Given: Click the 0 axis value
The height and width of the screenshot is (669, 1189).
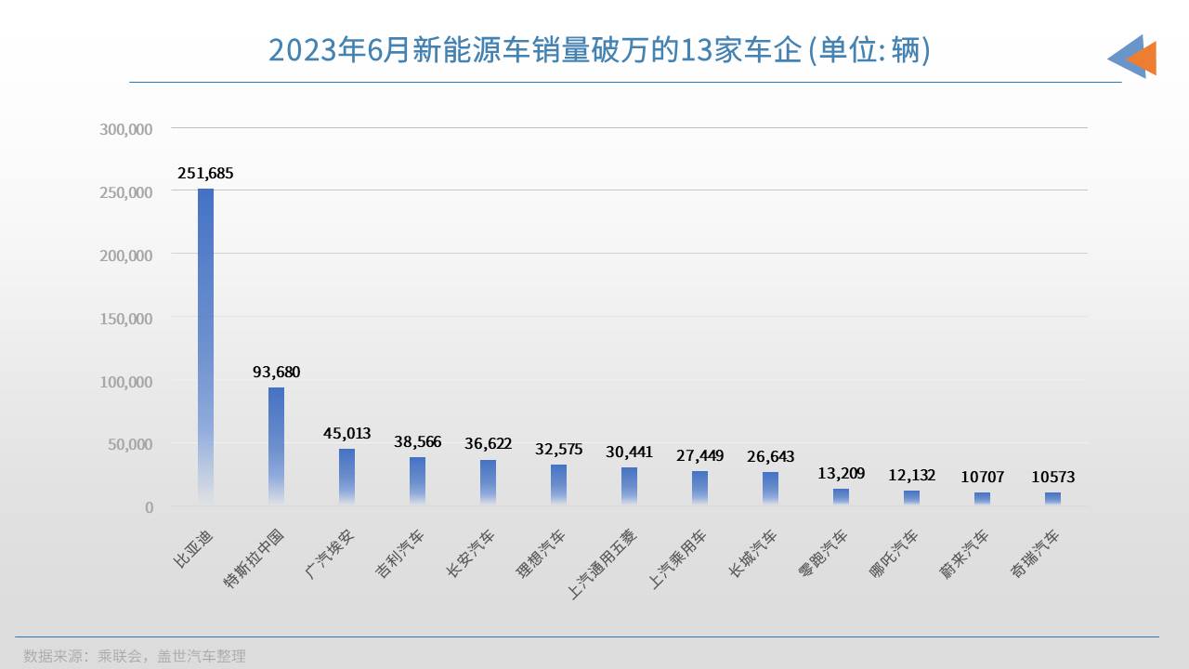Looking at the screenshot, I should tap(149, 507).
